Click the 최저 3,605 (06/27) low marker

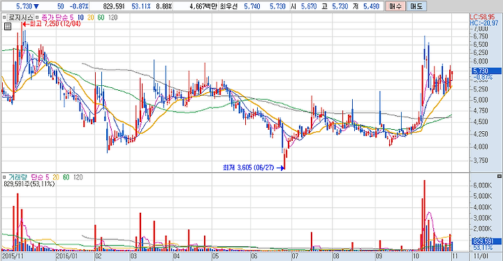point(254,167)
